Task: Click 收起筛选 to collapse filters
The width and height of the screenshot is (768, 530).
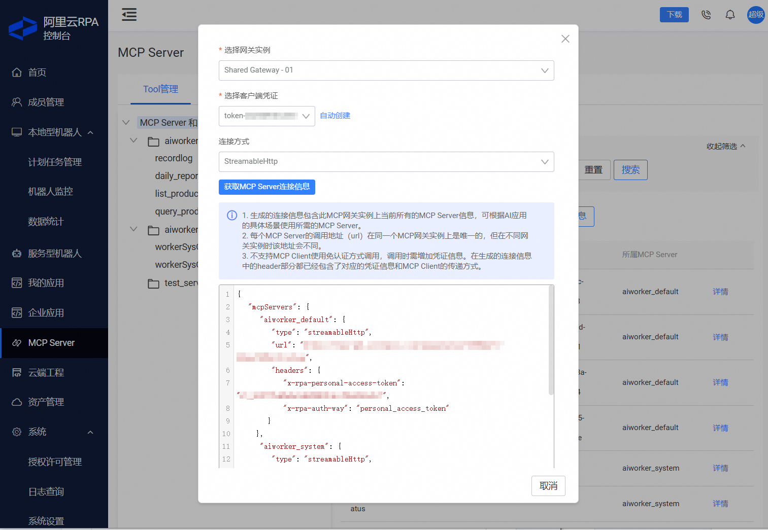Action: tap(726, 147)
